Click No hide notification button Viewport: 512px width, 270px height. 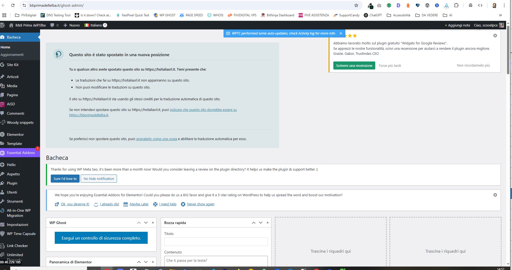click(99, 179)
